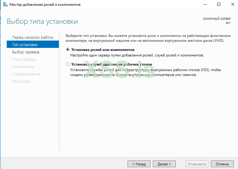Click the 'Установить' button

coord(197,164)
